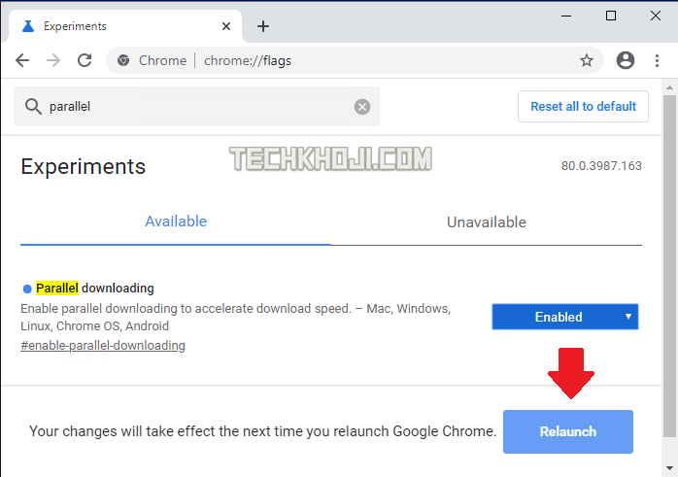Viewport: 678px width, 477px height.
Task: Click version number 80.0.3987.163
Action: click(x=601, y=165)
